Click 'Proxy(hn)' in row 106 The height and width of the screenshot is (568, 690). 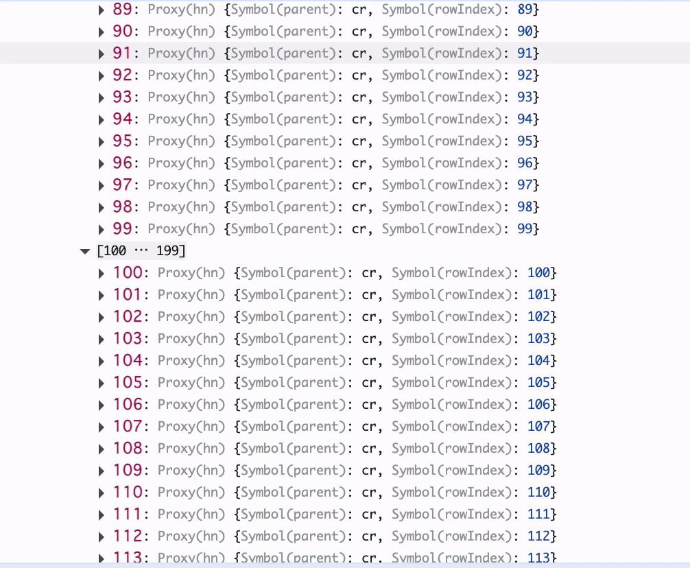tap(191, 405)
